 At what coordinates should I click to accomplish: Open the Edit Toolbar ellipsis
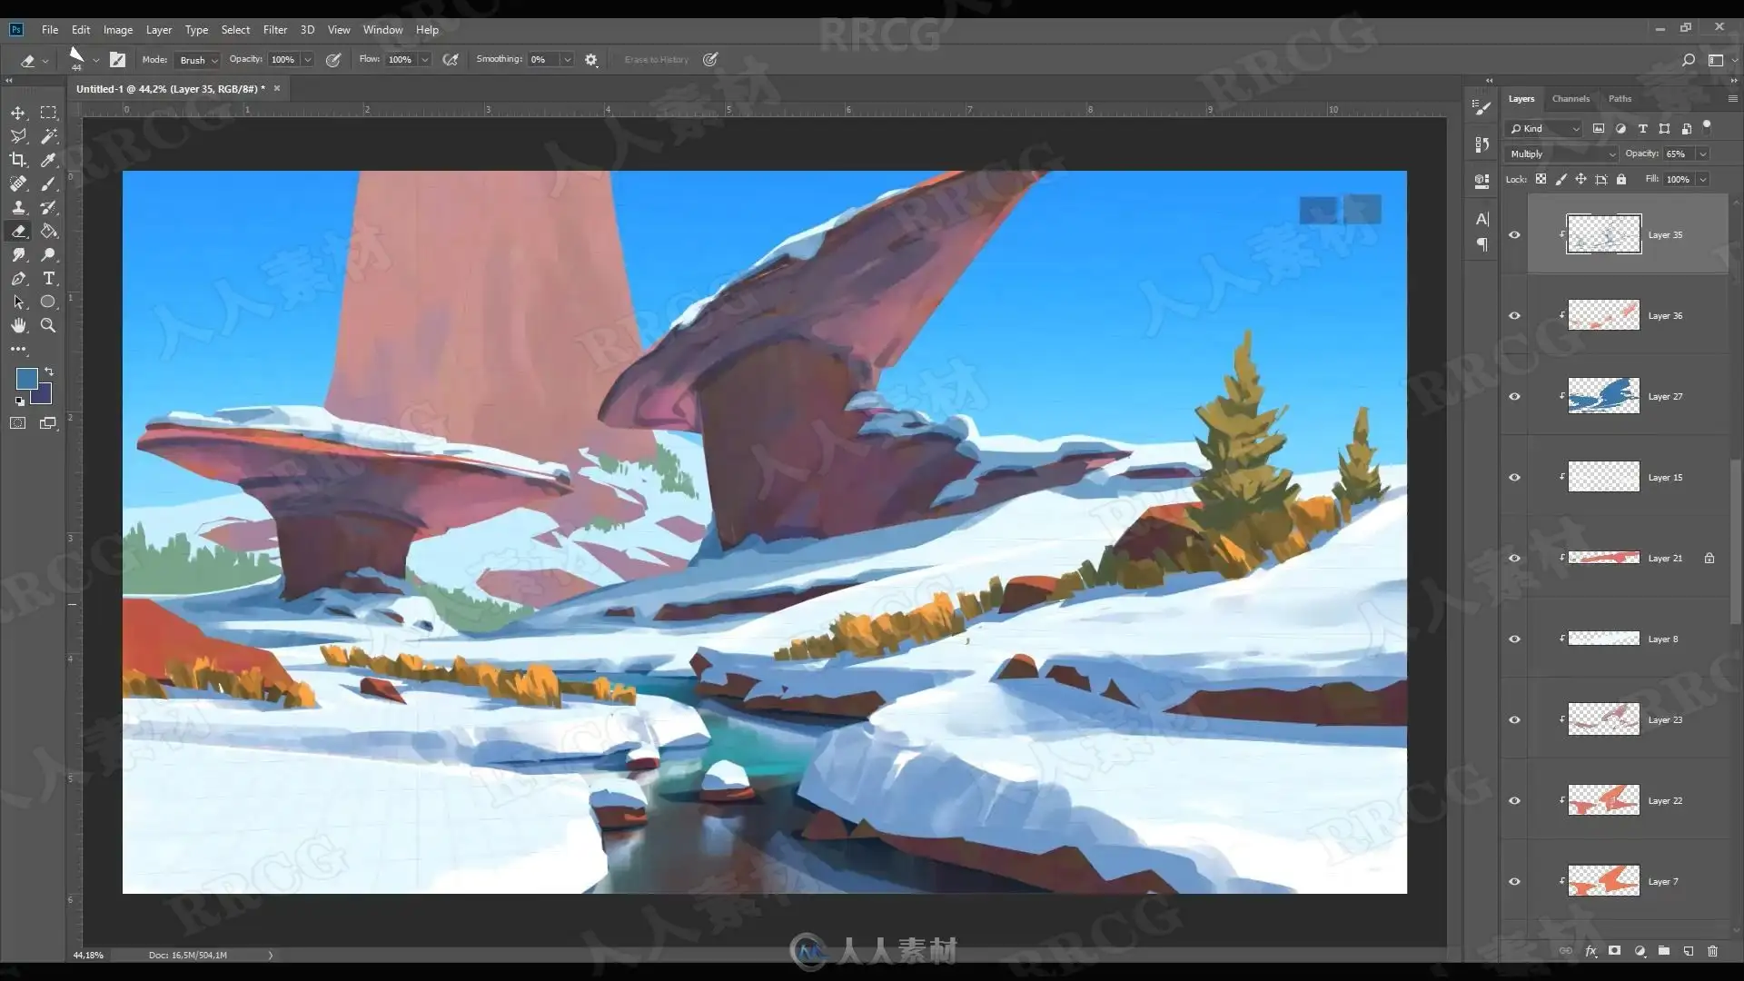pos(18,349)
